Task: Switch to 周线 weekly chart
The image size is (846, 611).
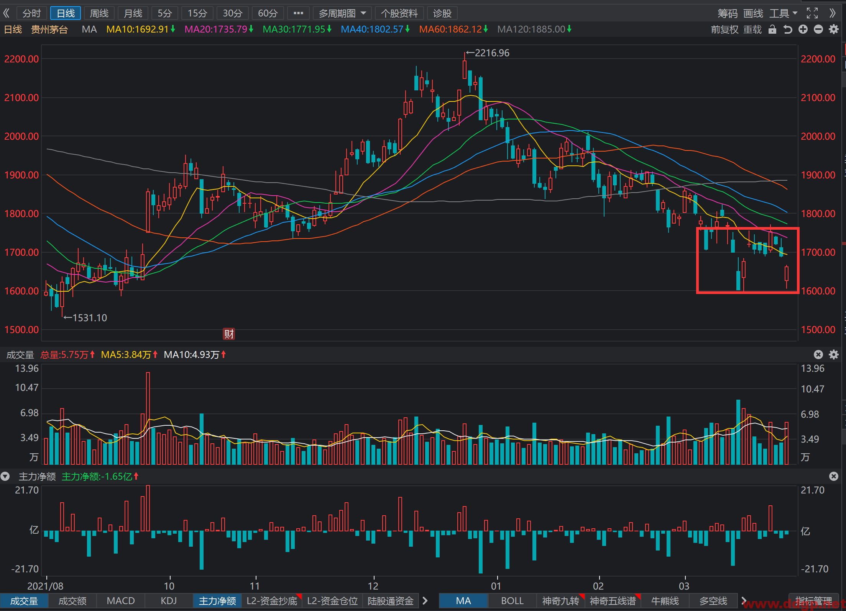Action: point(99,13)
